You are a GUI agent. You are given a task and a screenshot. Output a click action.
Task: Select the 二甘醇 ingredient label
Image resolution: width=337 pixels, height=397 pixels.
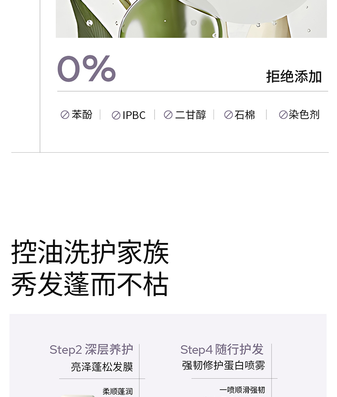coord(191,115)
